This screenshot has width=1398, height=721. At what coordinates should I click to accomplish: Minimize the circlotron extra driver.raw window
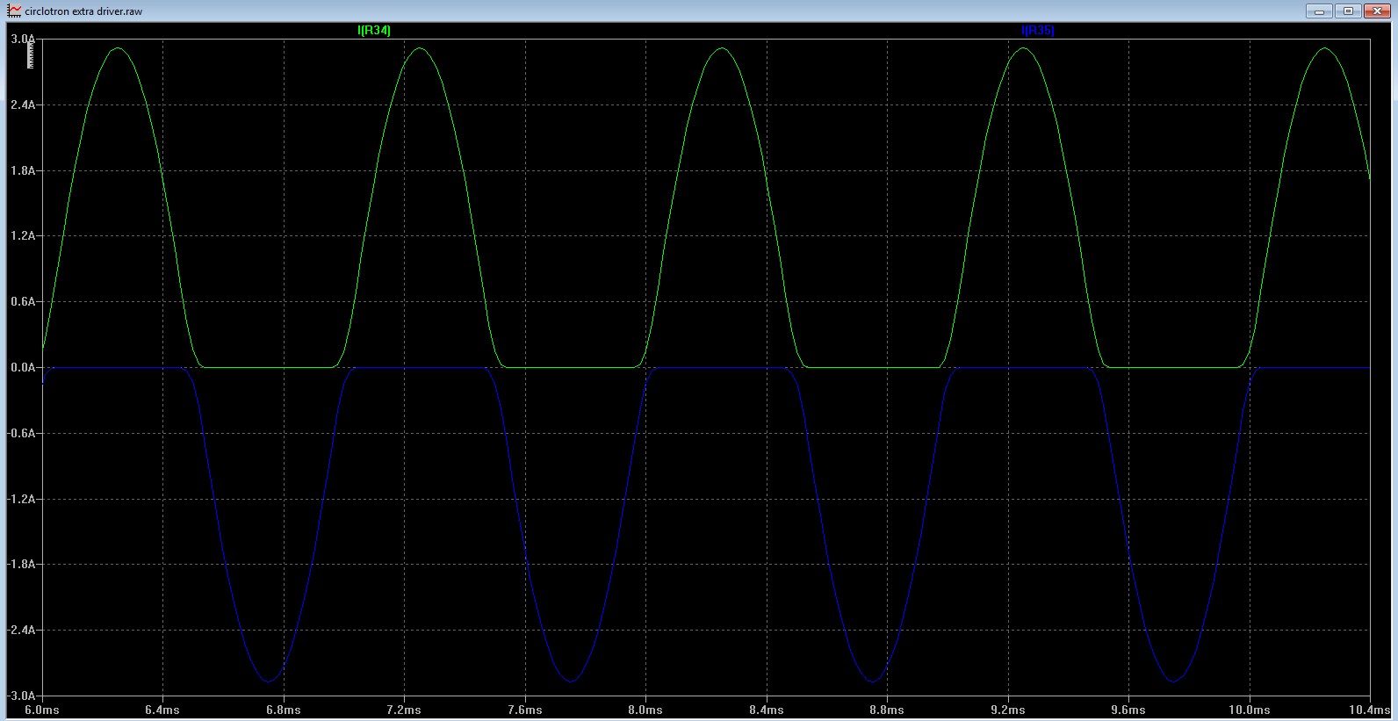1319,11
